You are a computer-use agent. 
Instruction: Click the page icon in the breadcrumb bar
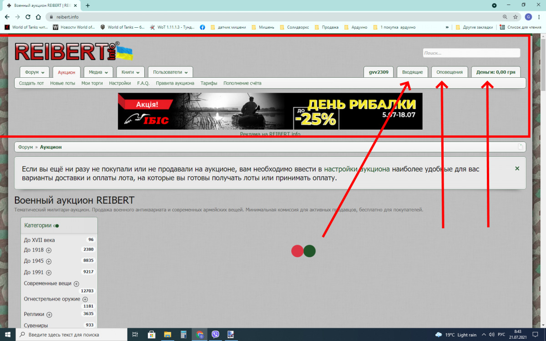tap(521, 146)
